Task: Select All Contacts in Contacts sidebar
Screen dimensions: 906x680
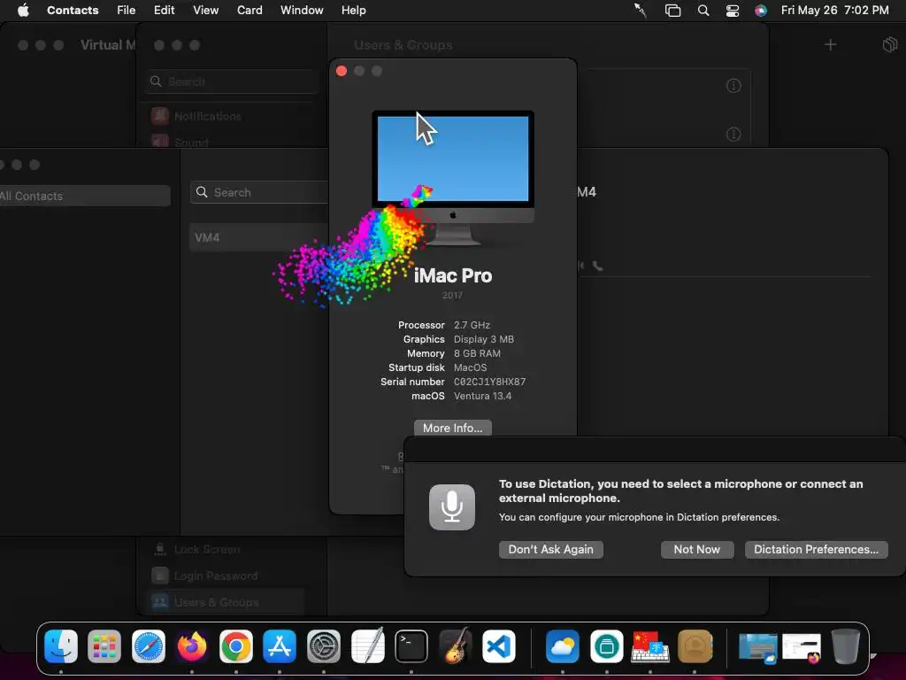Action: (85, 196)
